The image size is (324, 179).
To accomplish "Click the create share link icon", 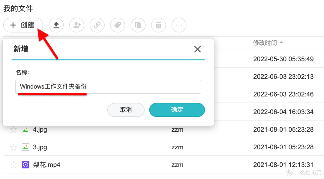I will coord(97,25).
